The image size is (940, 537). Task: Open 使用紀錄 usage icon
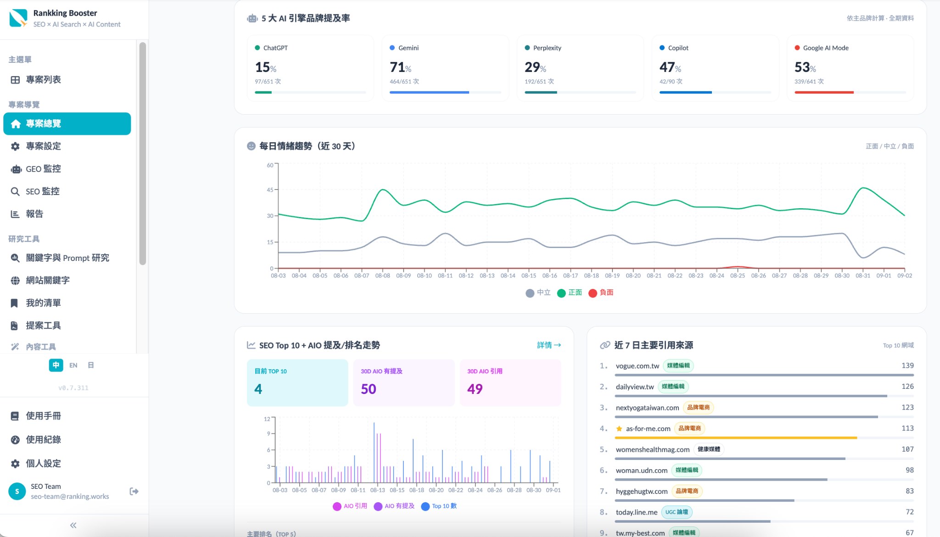[x=15, y=440]
